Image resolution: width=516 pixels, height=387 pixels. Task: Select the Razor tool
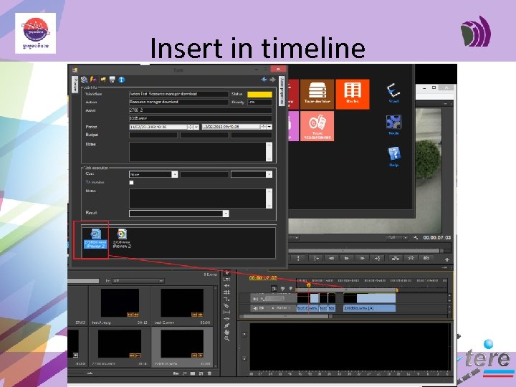(x=226, y=306)
